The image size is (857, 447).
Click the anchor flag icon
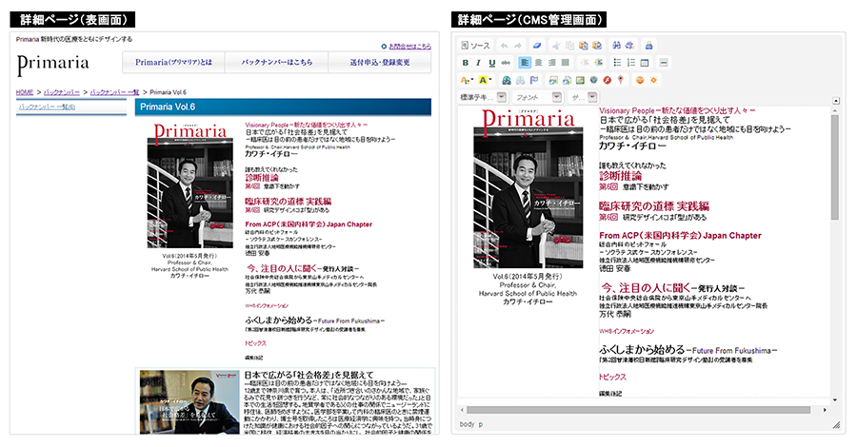[x=534, y=80]
